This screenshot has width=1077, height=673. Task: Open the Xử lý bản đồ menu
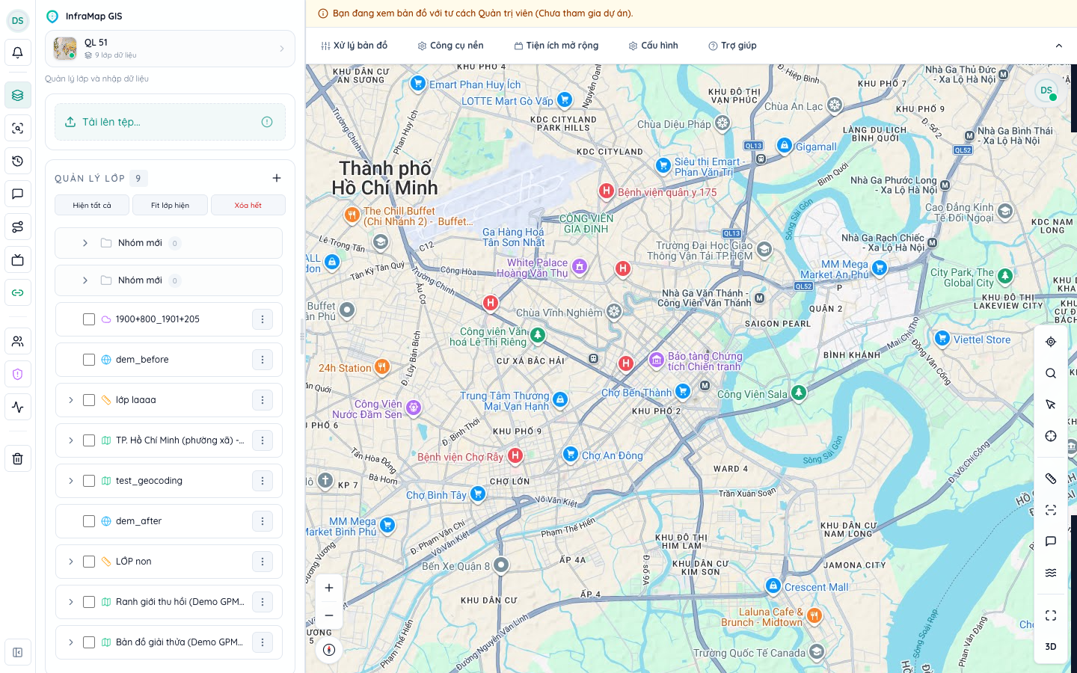click(x=355, y=46)
